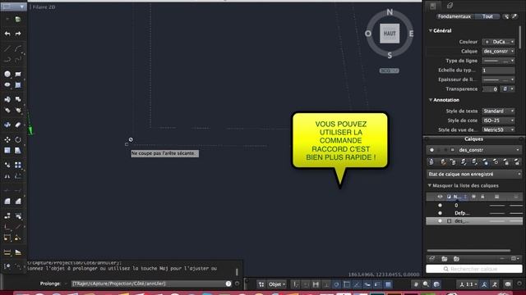Toggle Object snap tracking in status bar
The height and width of the screenshot is (295, 526).
(x=357, y=284)
